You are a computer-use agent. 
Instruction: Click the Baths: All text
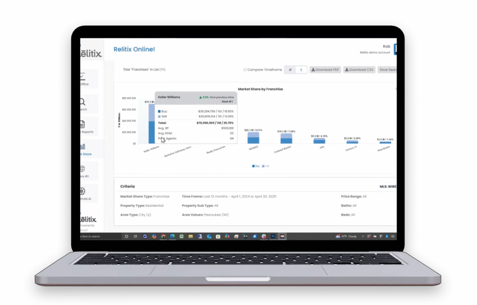[348, 205]
